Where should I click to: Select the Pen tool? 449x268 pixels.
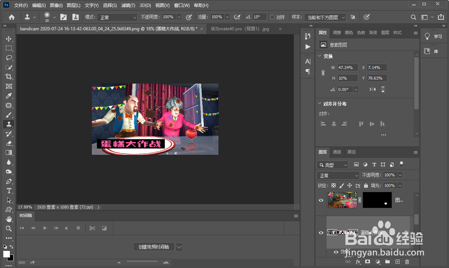coord(9,181)
